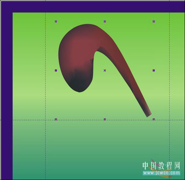The image size is (185, 180).
Task: Click the top-left selection handle
Action: click(56, 21)
